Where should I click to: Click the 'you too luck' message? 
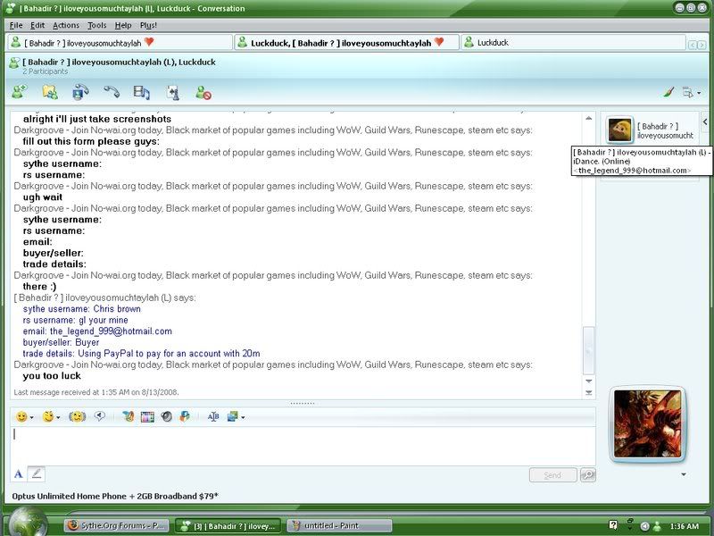52,376
